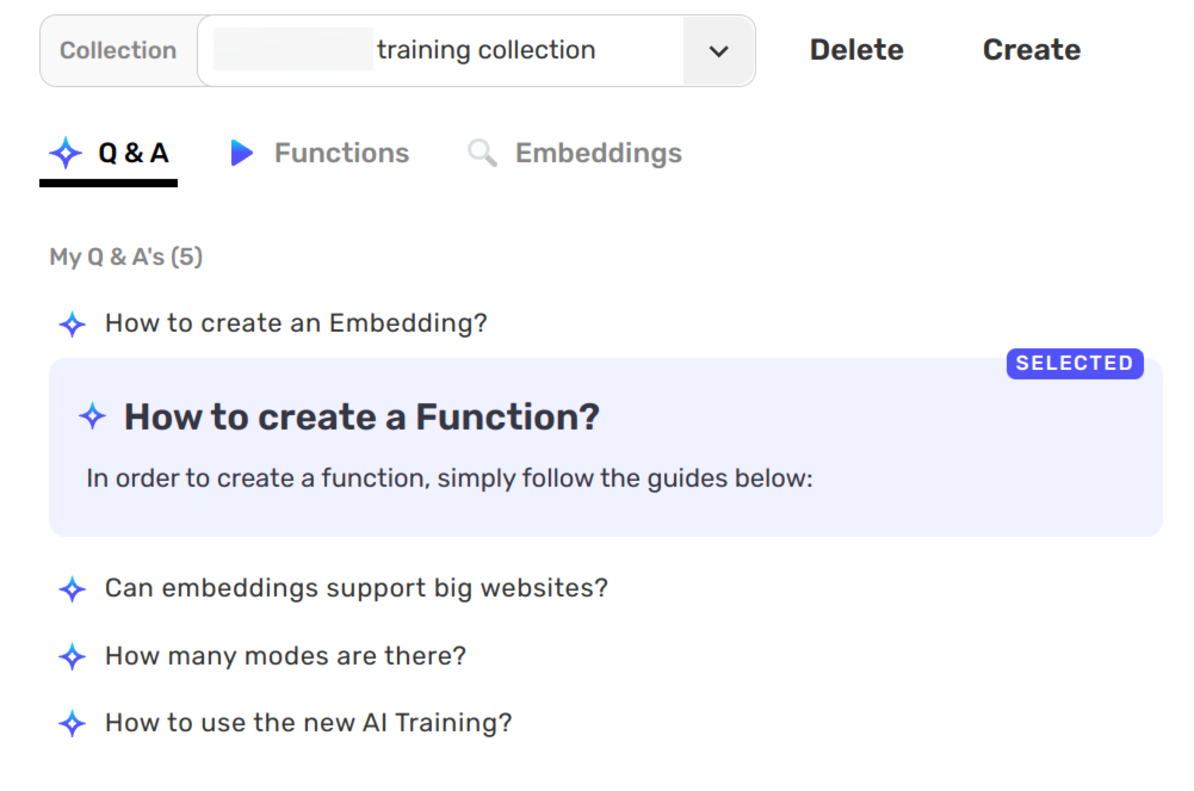Screen dimensions: 1194x791
Task: Click sparkle icon beside 'How many modes are there?'
Action: [73, 656]
